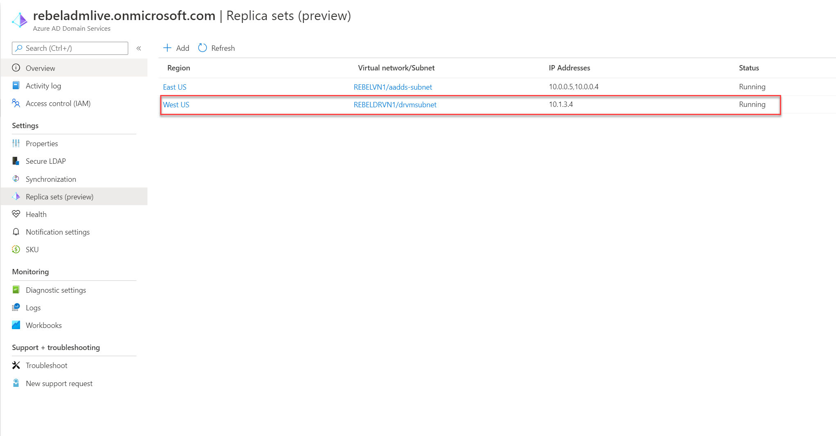Click the Replica sets sidebar icon
The image size is (836, 436).
tap(16, 197)
